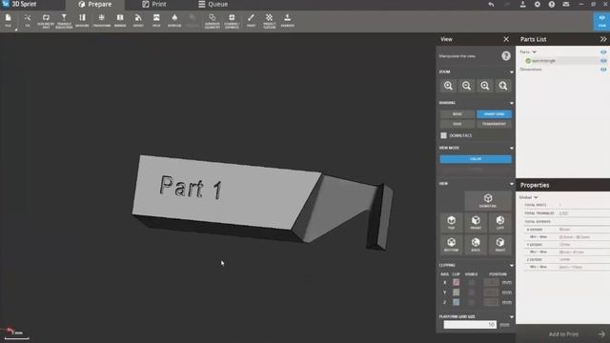
Task: Enable the Down Face checkbox
Action: point(443,135)
